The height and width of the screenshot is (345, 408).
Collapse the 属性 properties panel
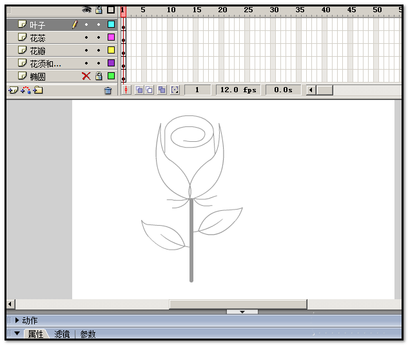pos(17,333)
